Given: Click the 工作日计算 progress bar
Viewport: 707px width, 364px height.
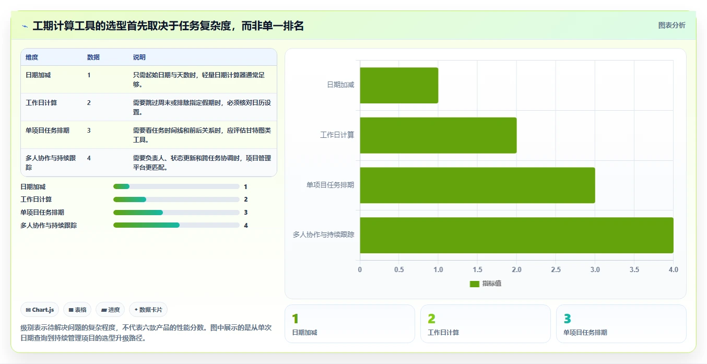Looking at the screenshot, I should 176,199.
